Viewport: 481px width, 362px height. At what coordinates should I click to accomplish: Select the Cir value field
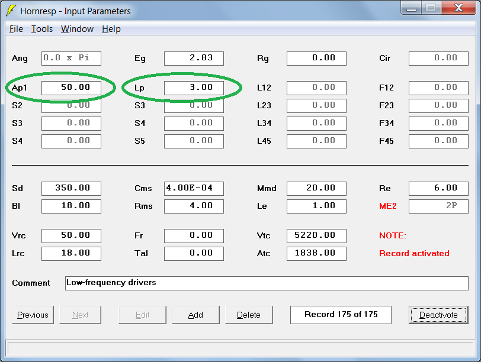(438, 58)
